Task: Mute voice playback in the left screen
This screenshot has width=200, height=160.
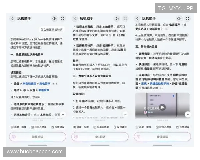Action: tap(54, 19)
